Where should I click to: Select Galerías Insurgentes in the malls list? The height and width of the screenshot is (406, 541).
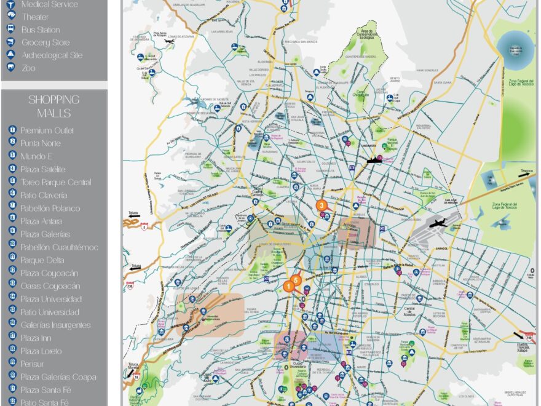tap(55, 325)
